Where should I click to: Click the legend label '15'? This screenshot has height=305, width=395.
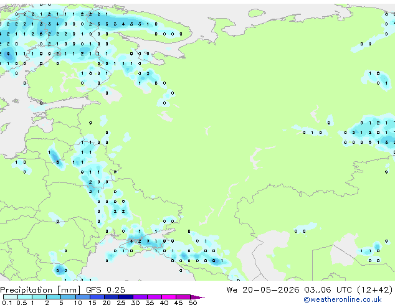click(x=92, y=303)
